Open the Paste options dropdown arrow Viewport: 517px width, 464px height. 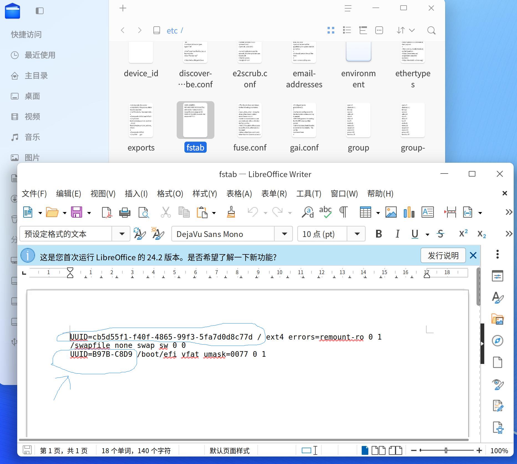[214, 213]
